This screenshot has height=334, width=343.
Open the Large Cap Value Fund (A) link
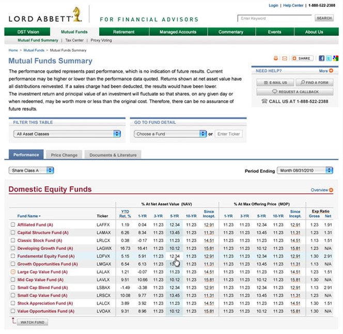[x=42, y=272]
